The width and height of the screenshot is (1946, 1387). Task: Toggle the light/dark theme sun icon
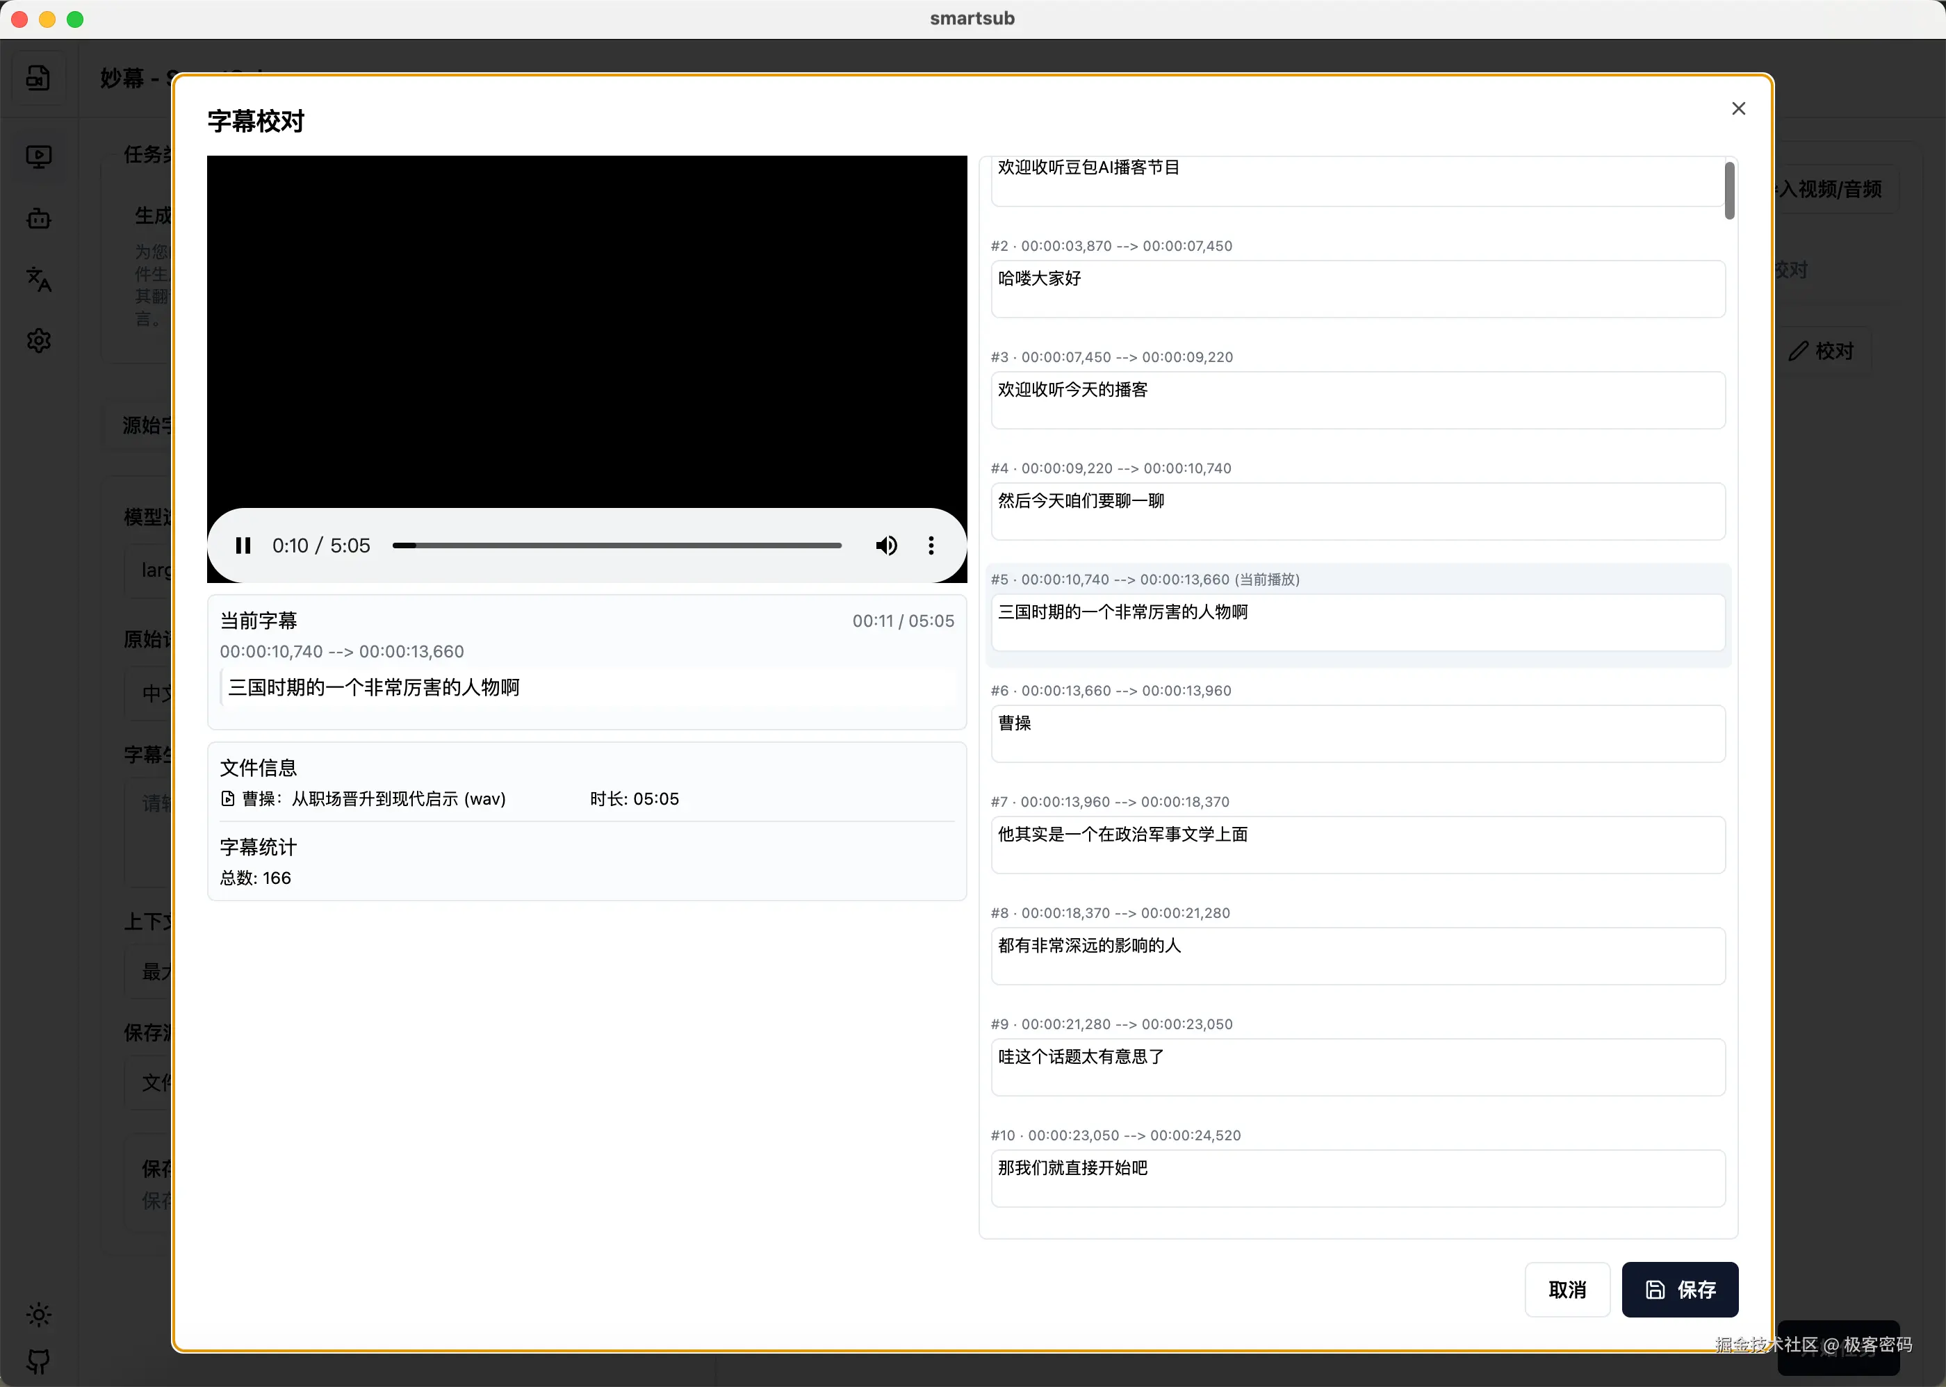38,1315
